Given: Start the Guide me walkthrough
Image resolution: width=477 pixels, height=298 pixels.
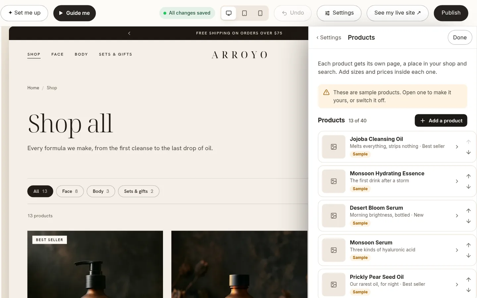Looking at the screenshot, I should point(75,13).
